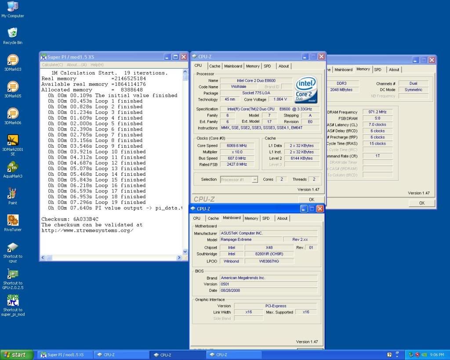Minimize the Super PI window
Image resolution: width=450 pixels, height=360 pixels.
coord(167,57)
